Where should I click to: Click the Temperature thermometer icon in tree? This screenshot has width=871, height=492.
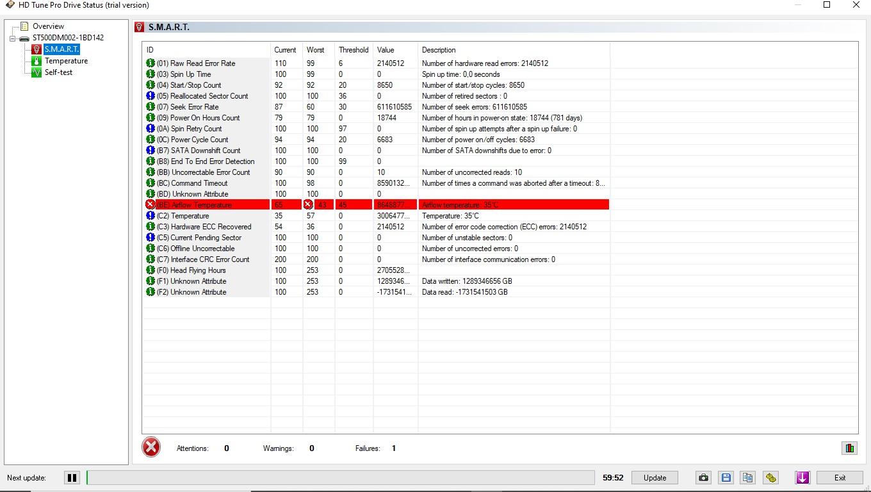pos(37,61)
